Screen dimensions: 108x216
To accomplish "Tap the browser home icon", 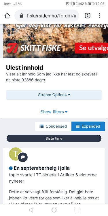I will pyautogui.click(x=7, y=16).
